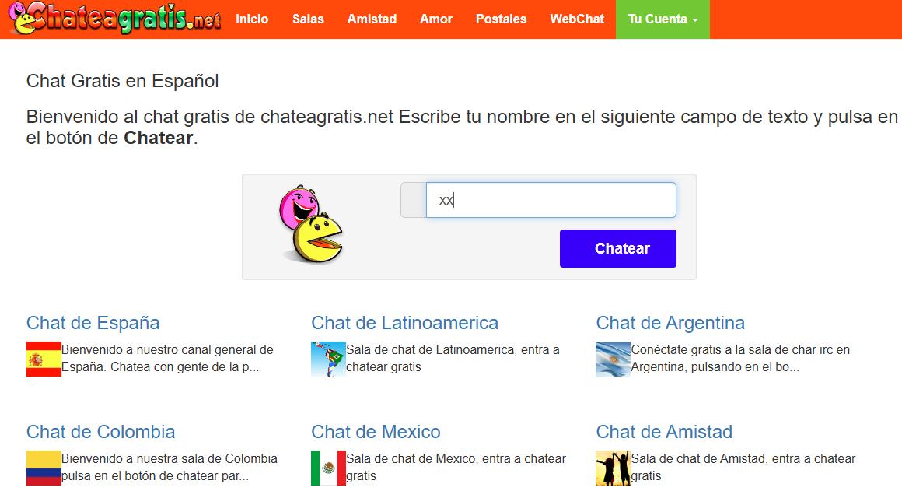Click text 'Bienvenido a nuestra sala de Colombia'

pos(170,459)
